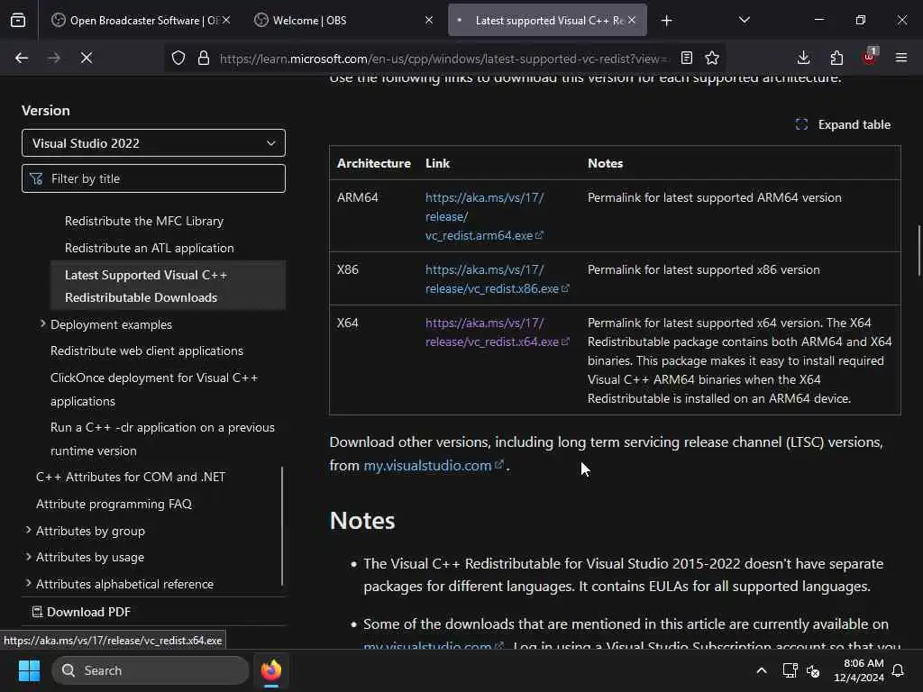The width and height of the screenshot is (923, 692).
Task: Close the Open Broadcaster Software tab
Action: point(226,20)
